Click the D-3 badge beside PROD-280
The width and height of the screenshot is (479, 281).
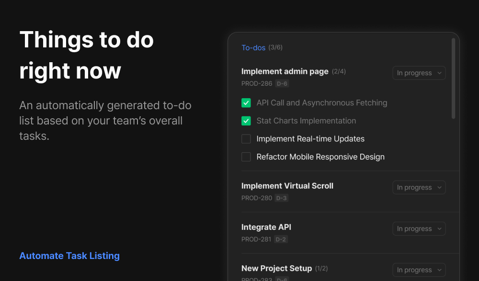click(281, 198)
